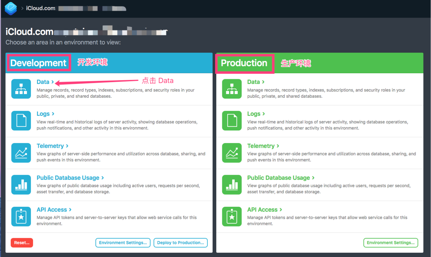Image resolution: width=431 pixels, height=257 pixels.
Task: Open the Telemetry link under Development
Action: tap(53, 146)
